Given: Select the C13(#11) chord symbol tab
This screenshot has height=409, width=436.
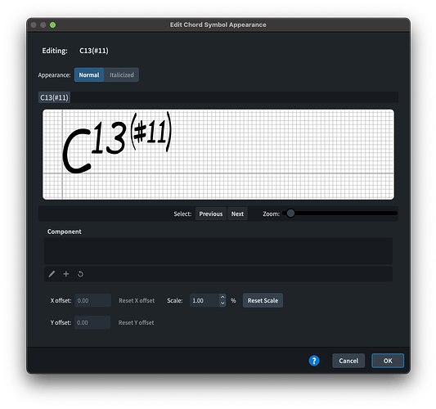Looking at the screenshot, I should [54, 97].
